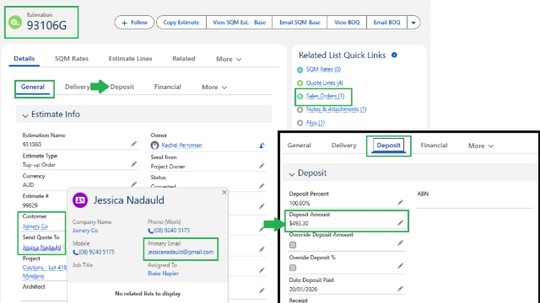Viewport: 540px width, 303px height.
Task: Select Financial tab in the inset panel
Action: [434, 146]
